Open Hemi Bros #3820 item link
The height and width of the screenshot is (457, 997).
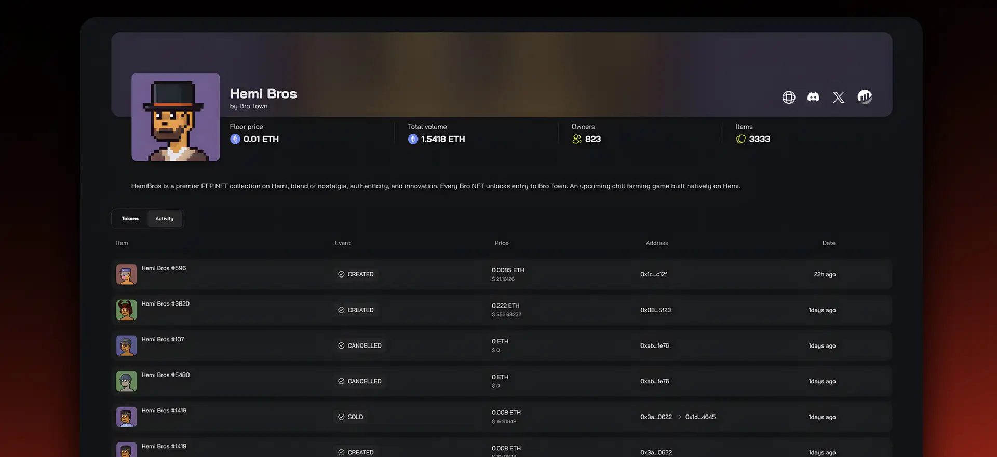click(x=165, y=303)
